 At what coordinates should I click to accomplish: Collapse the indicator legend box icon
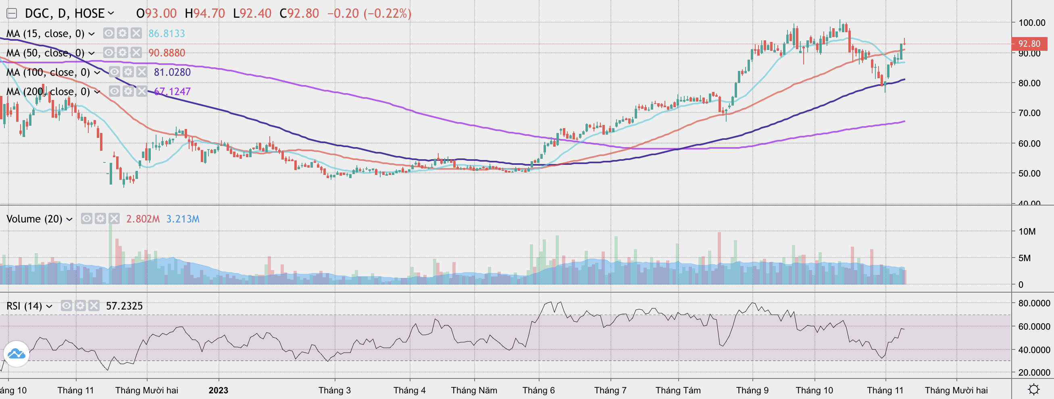[x=11, y=13]
